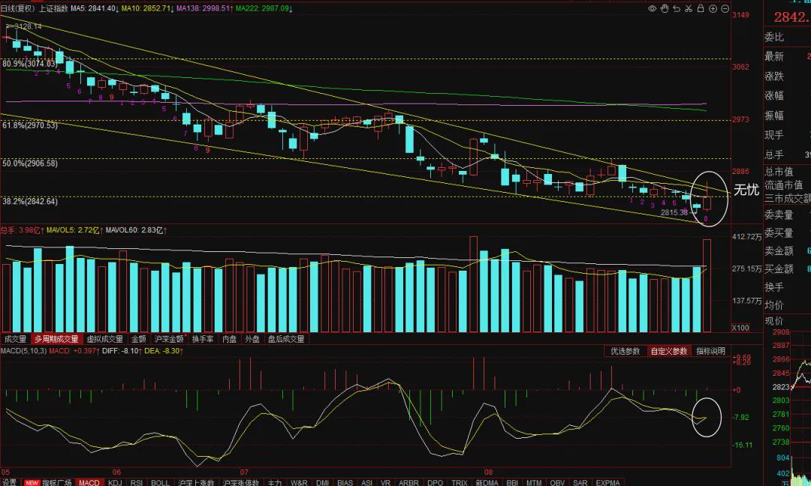Select DMI indicator tab

point(323,482)
